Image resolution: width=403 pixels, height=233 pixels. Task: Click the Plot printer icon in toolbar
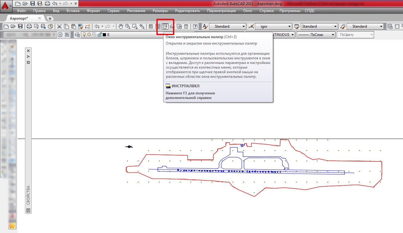coord(29,26)
